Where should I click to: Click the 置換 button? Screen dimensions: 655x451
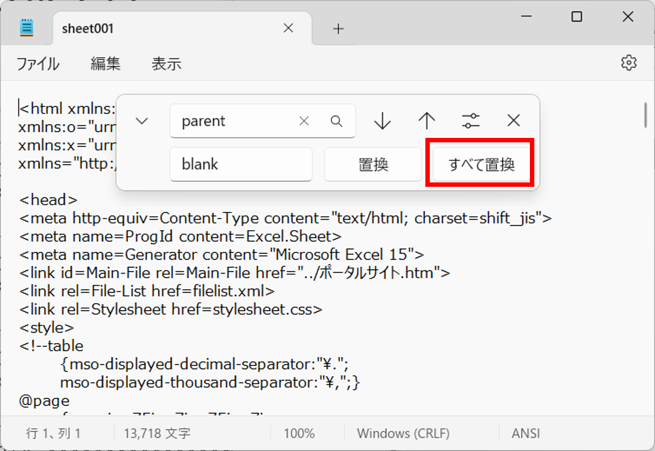[373, 165]
